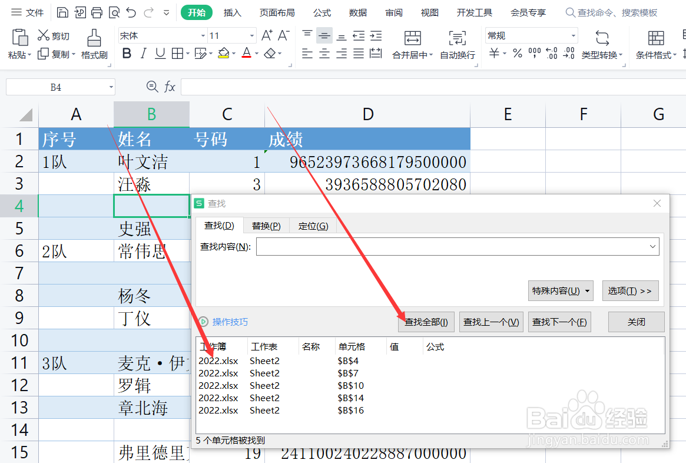This screenshot has height=463, width=686.
Task: Click the Undo arrow icon
Action: 131,12
